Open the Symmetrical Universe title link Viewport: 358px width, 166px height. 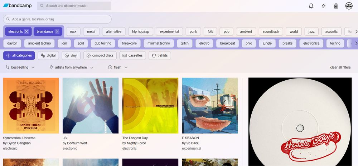(x=19, y=138)
